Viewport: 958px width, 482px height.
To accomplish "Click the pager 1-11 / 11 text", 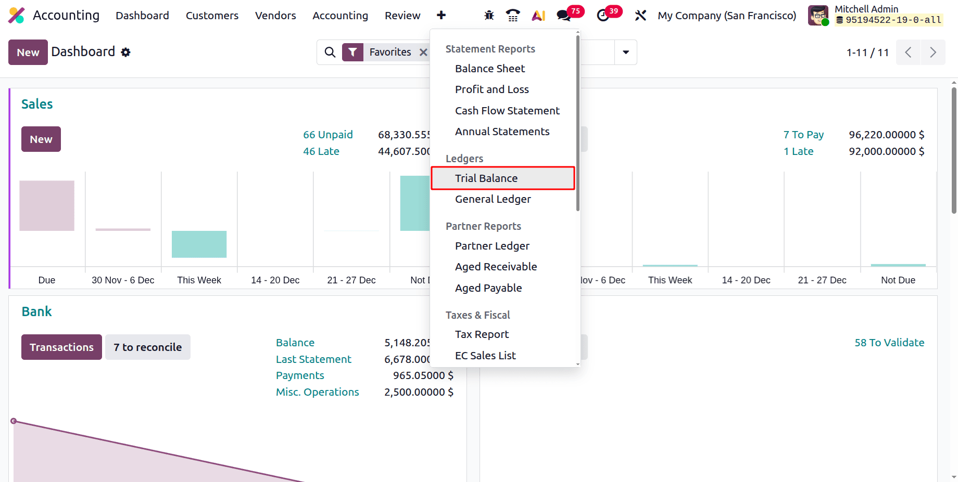I will 867,53.
